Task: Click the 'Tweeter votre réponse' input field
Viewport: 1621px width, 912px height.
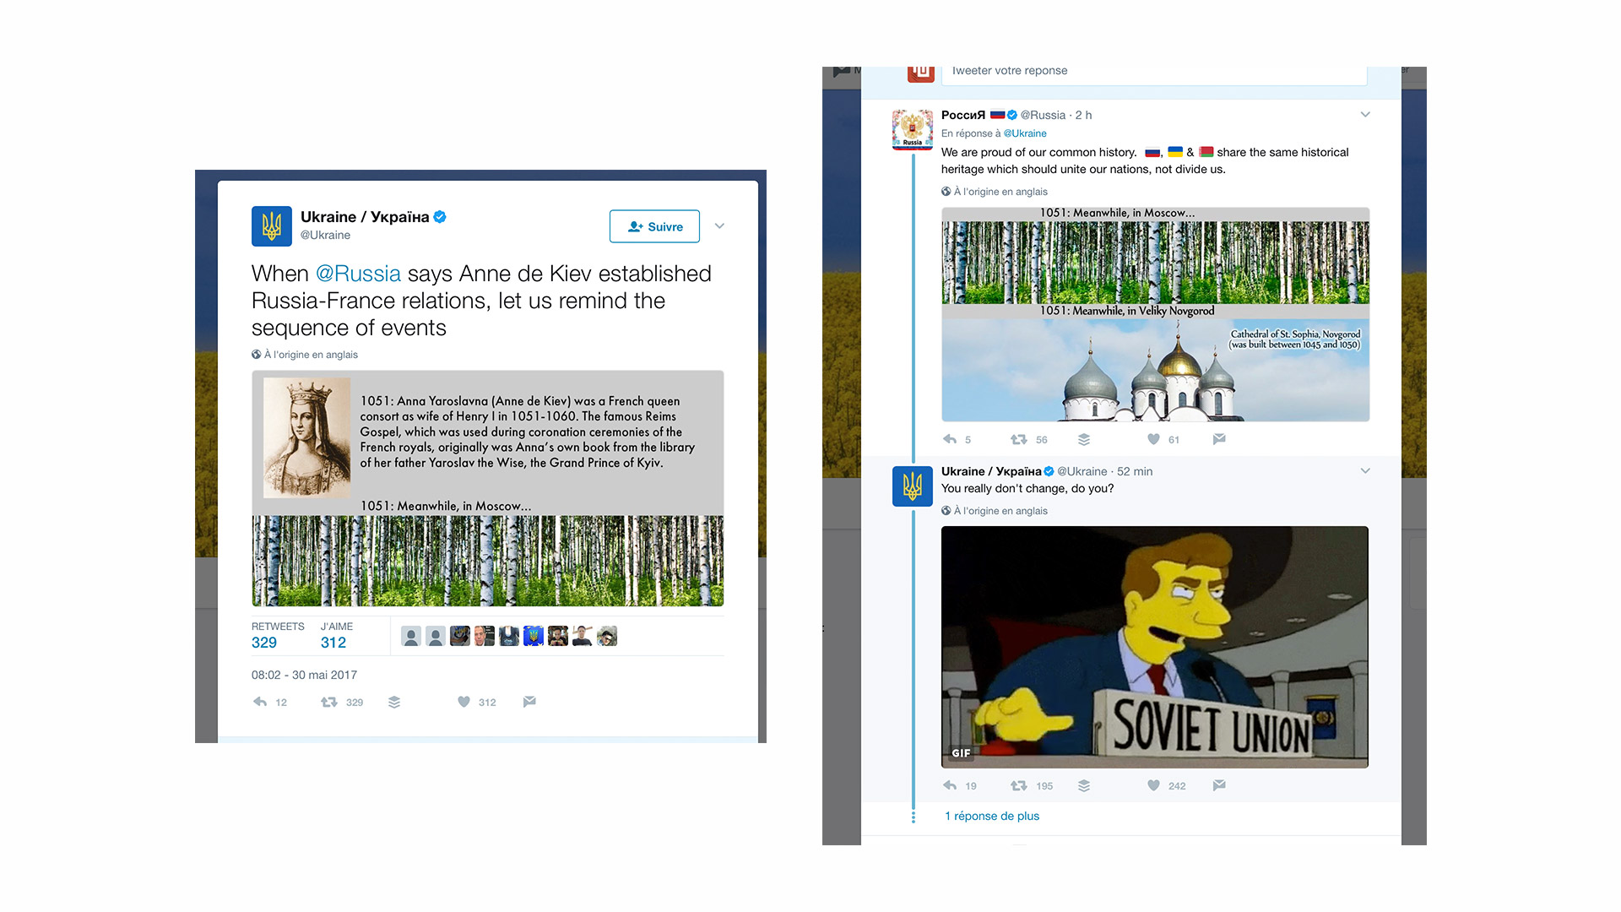Action: (x=1154, y=73)
